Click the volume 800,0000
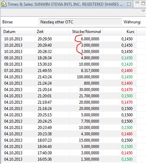146x164 pixels. click(92, 83)
